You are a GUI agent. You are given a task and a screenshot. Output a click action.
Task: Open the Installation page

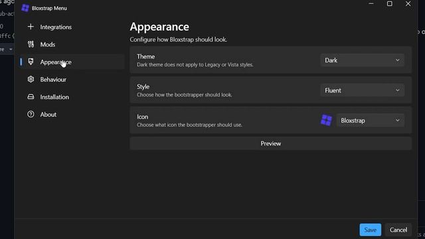pyautogui.click(x=72, y=97)
